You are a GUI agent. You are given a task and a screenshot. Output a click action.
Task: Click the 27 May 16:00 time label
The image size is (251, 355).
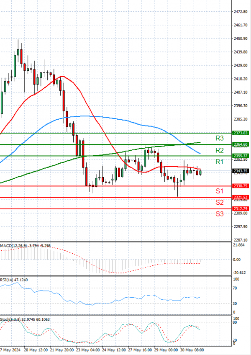140,350
